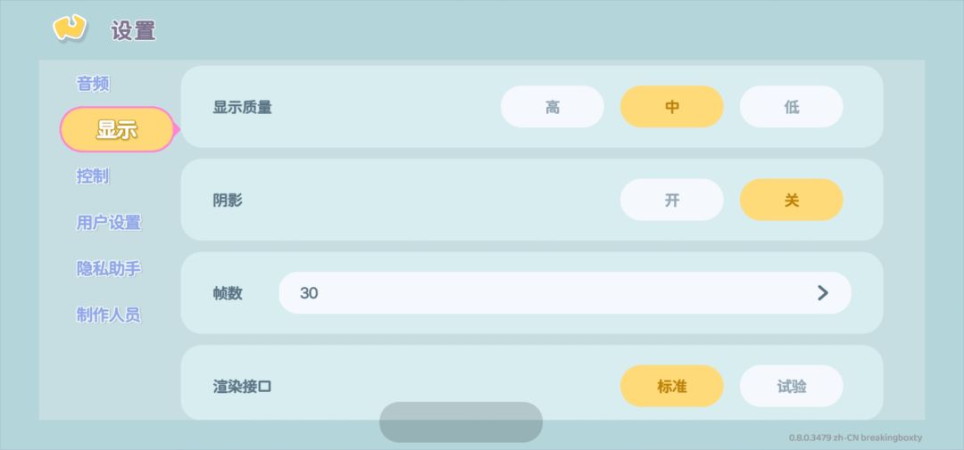The width and height of the screenshot is (964, 450).
Task: Open the 用户设置 tab
Action: click(x=109, y=222)
